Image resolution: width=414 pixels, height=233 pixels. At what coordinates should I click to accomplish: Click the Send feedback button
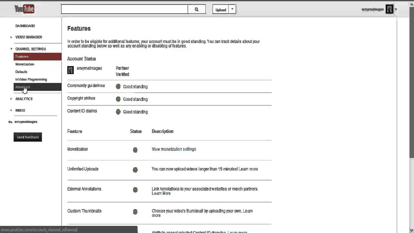(28, 137)
